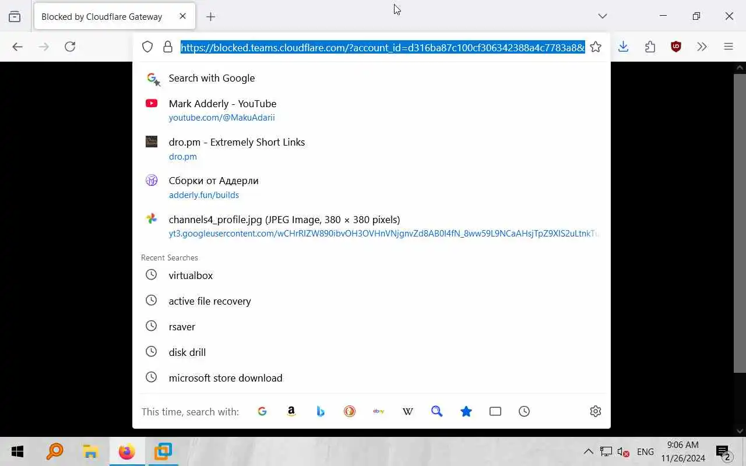Click the forward navigation arrow
746x466 pixels.
coord(44,47)
